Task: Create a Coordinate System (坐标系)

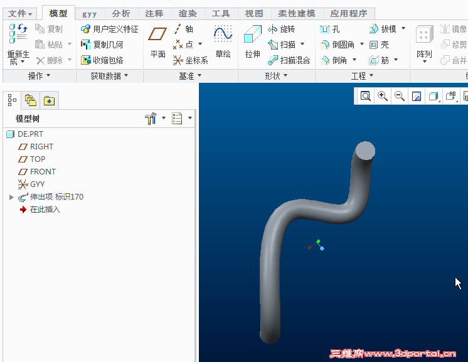Action: tap(191, 60)
